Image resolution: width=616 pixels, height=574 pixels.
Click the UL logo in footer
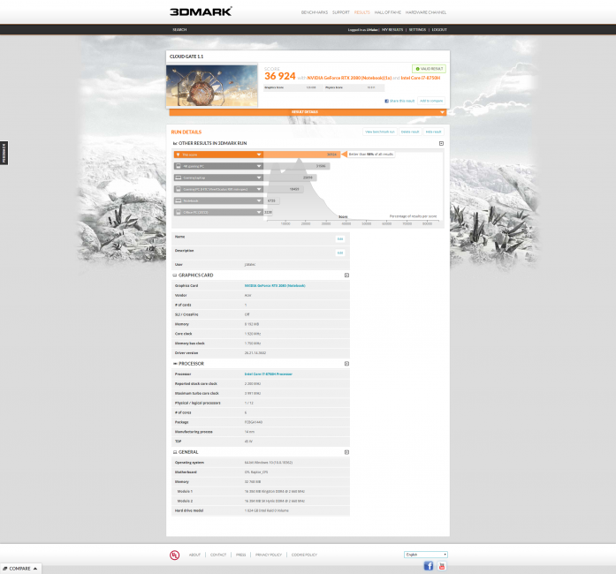tap(174, 555)
